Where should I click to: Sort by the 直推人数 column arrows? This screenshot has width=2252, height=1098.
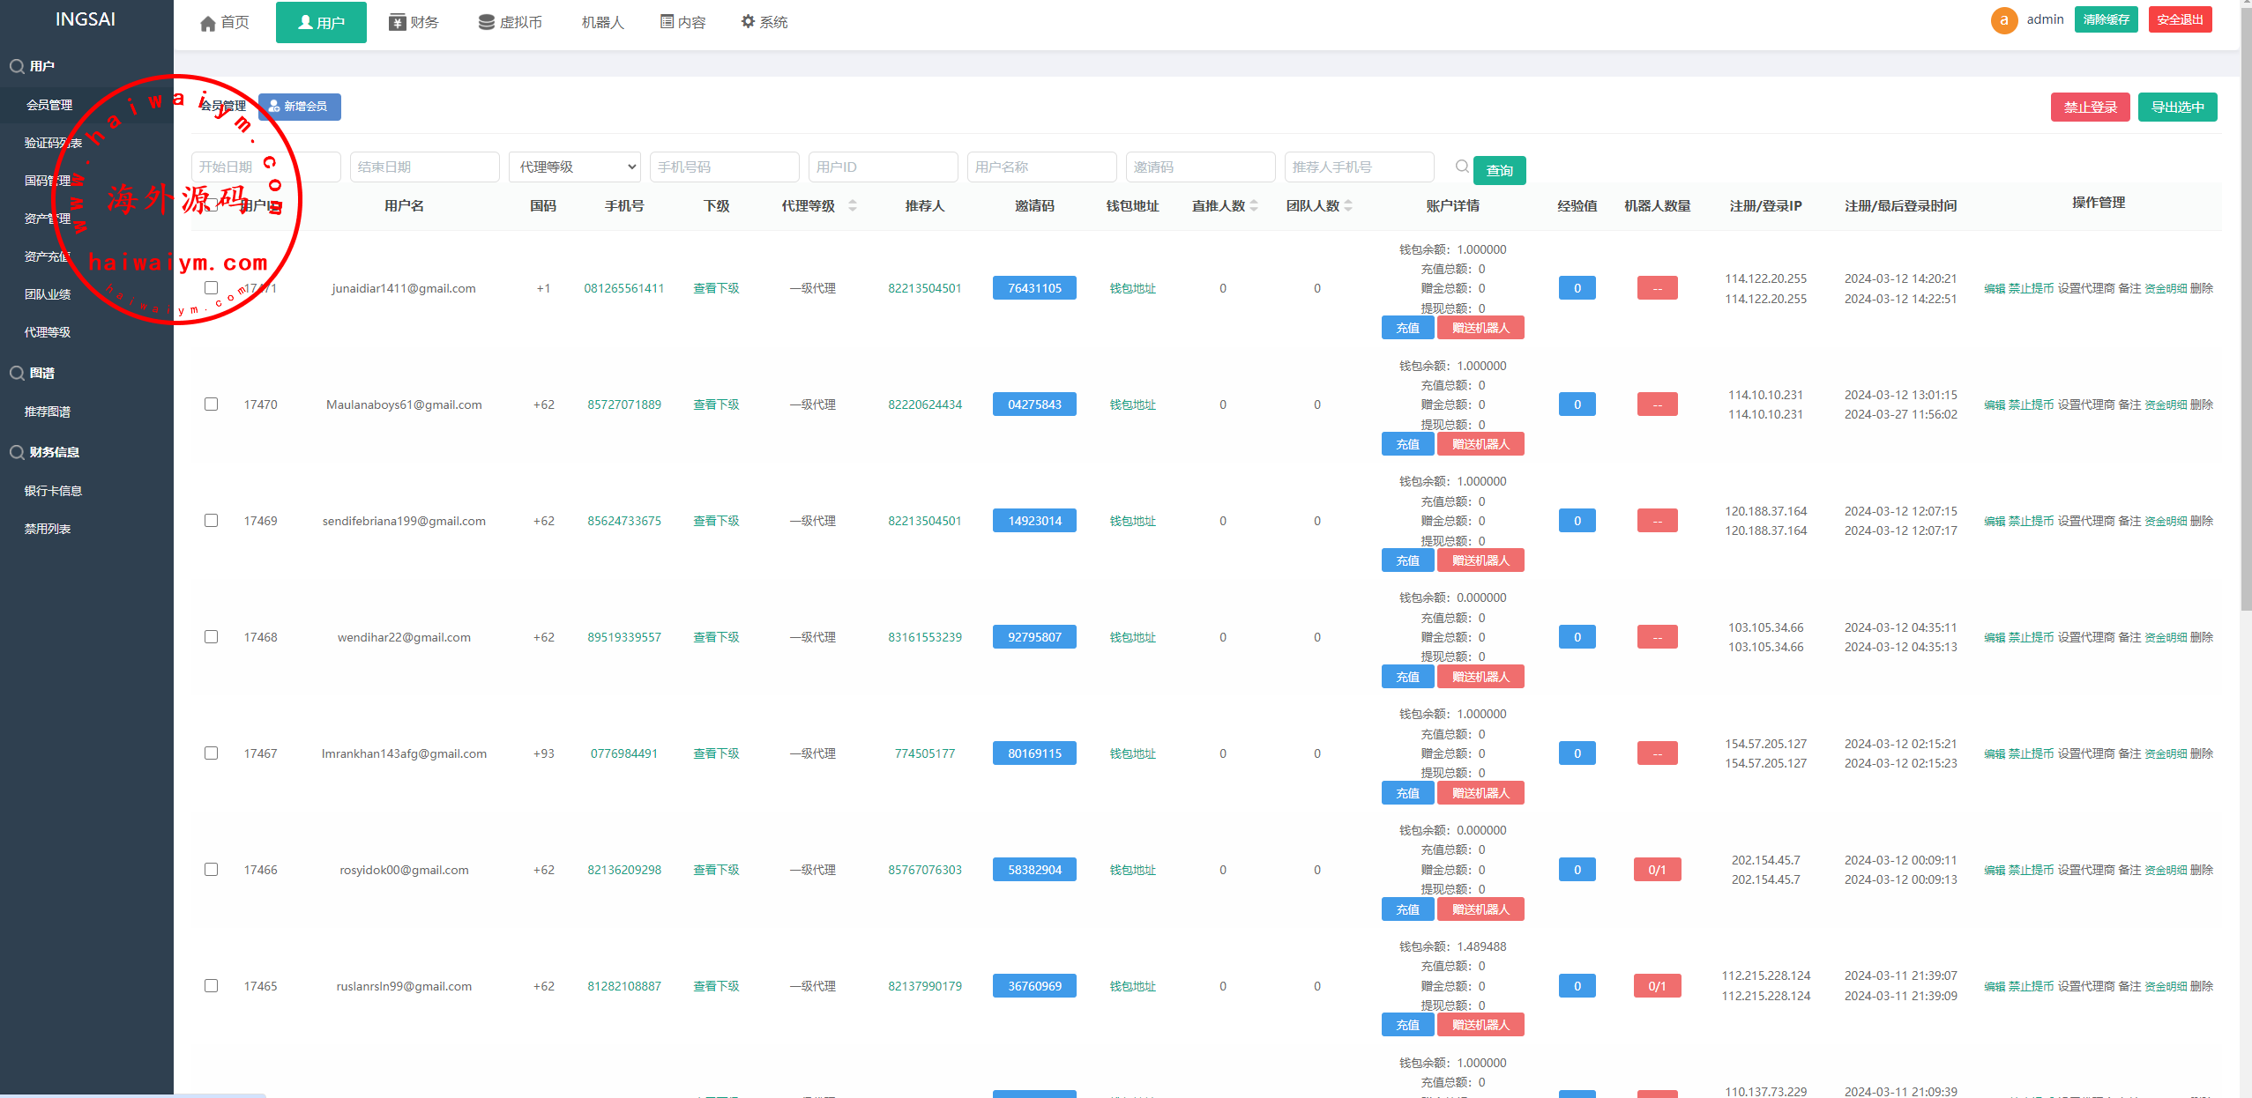click(1254, 206)
